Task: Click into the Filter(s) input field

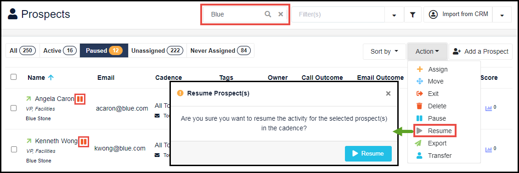Action: click(338, 15)
